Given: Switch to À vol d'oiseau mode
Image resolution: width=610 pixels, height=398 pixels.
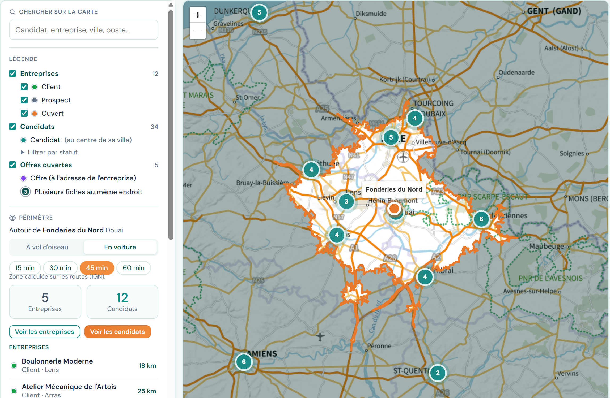Looking at the screenshot, I should click(47, 247).
